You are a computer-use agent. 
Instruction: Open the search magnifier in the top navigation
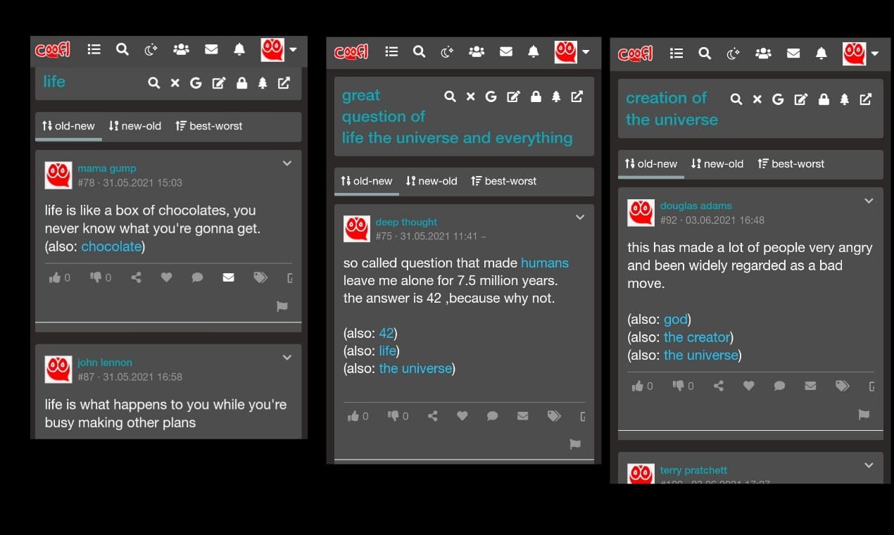(x=122, y=49)
